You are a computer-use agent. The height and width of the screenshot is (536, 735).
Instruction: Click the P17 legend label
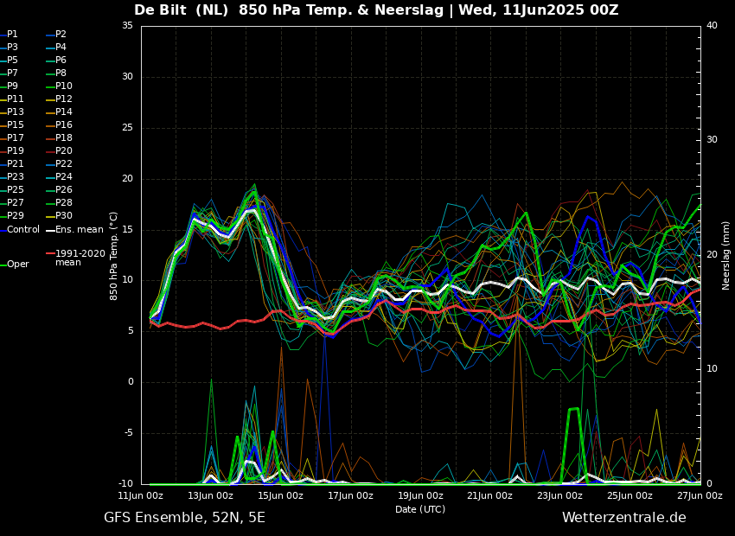(x=15, y=137)
